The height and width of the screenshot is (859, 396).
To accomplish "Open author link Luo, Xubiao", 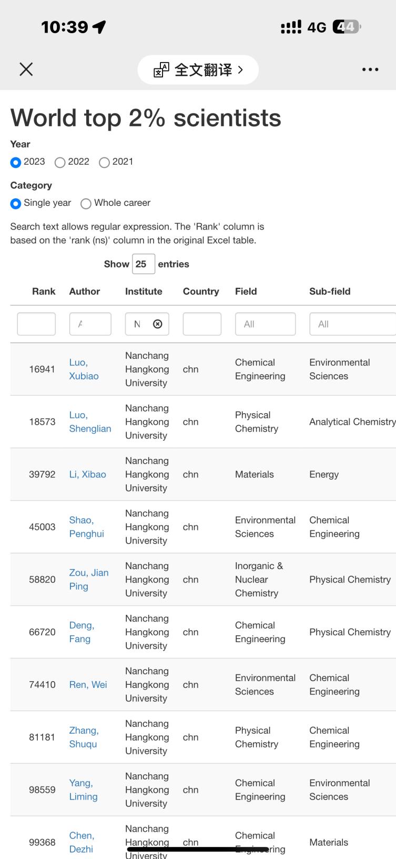I will [84, 369].
